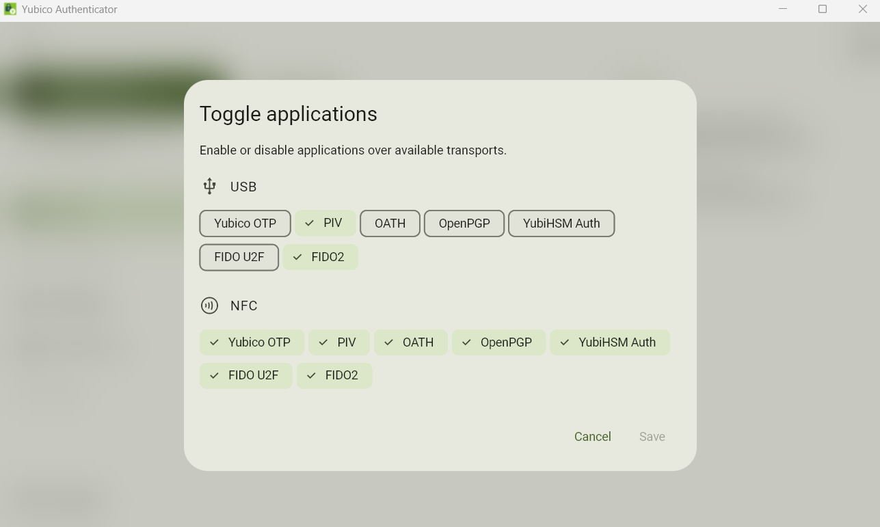Uncheck FIDO2 in the NFC section

tap(334, 375)
